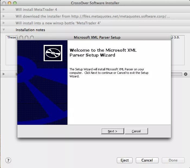
Task: Click the 'CrossOver Software Installer' title bar text
Action: coord(95,3)
